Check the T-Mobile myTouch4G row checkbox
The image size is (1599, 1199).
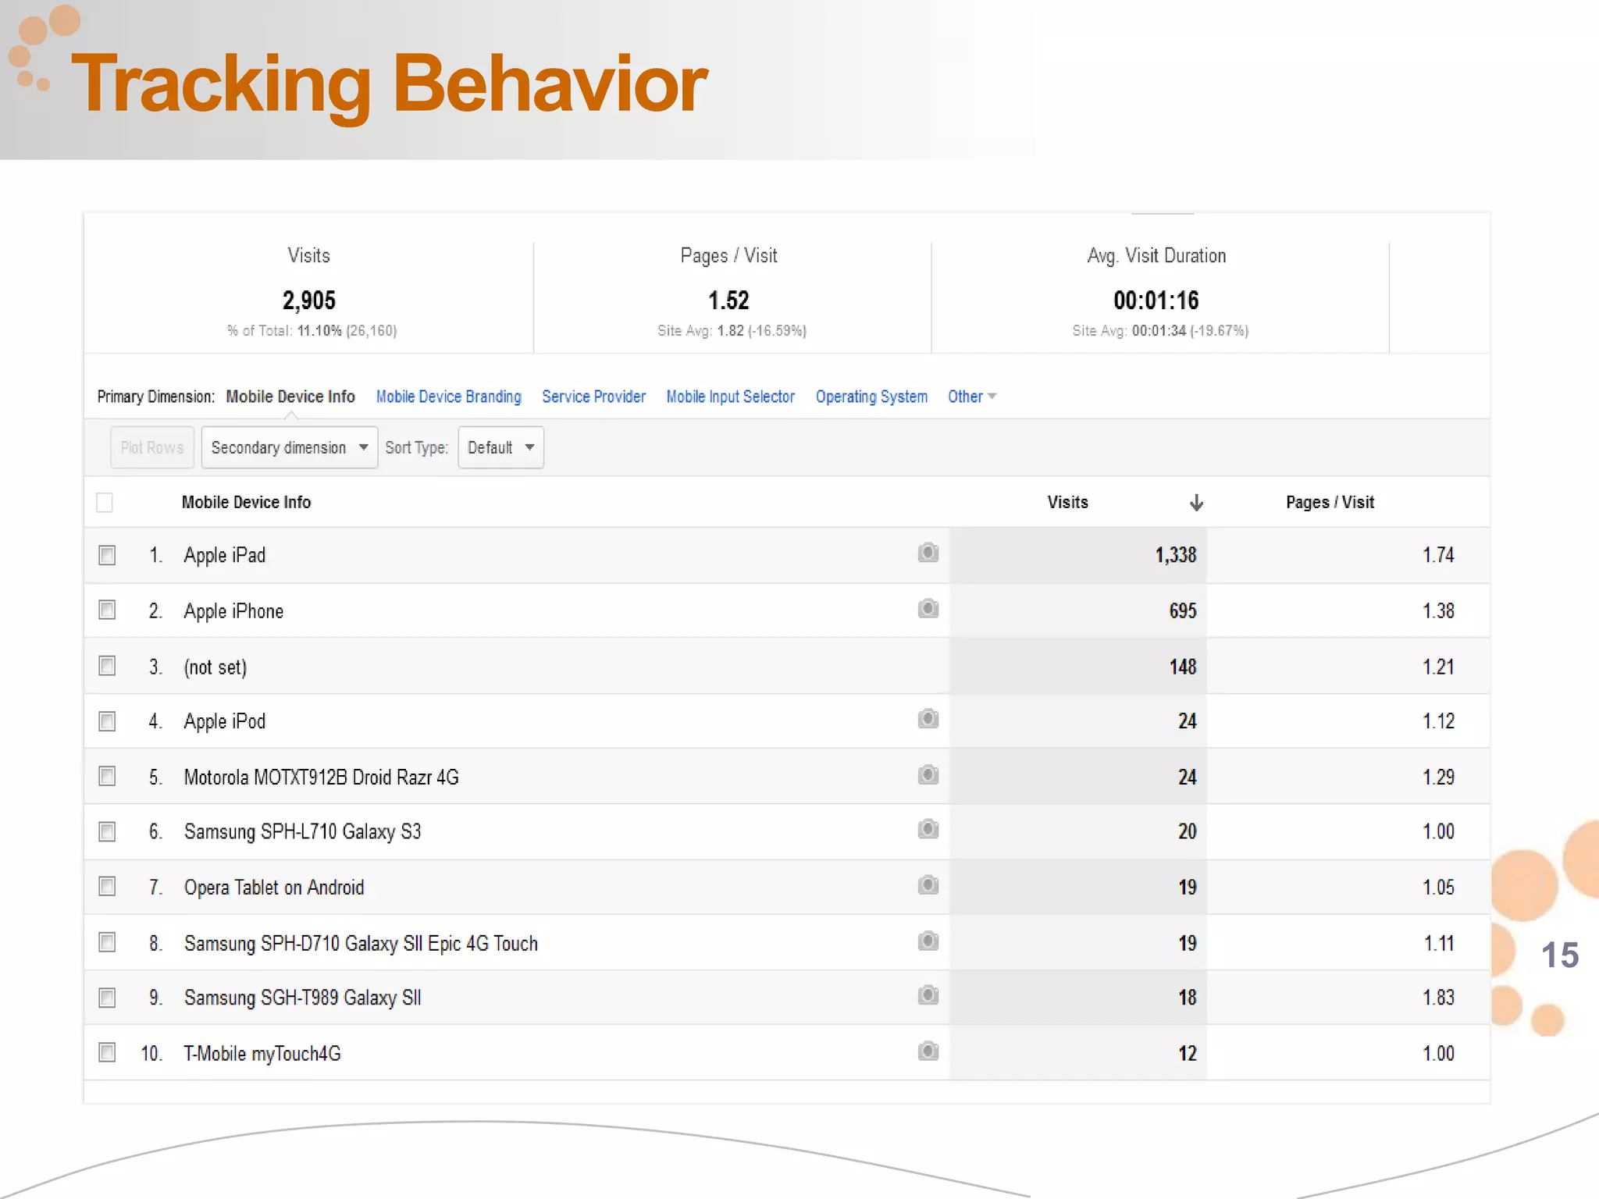(x=107, y=1053)
